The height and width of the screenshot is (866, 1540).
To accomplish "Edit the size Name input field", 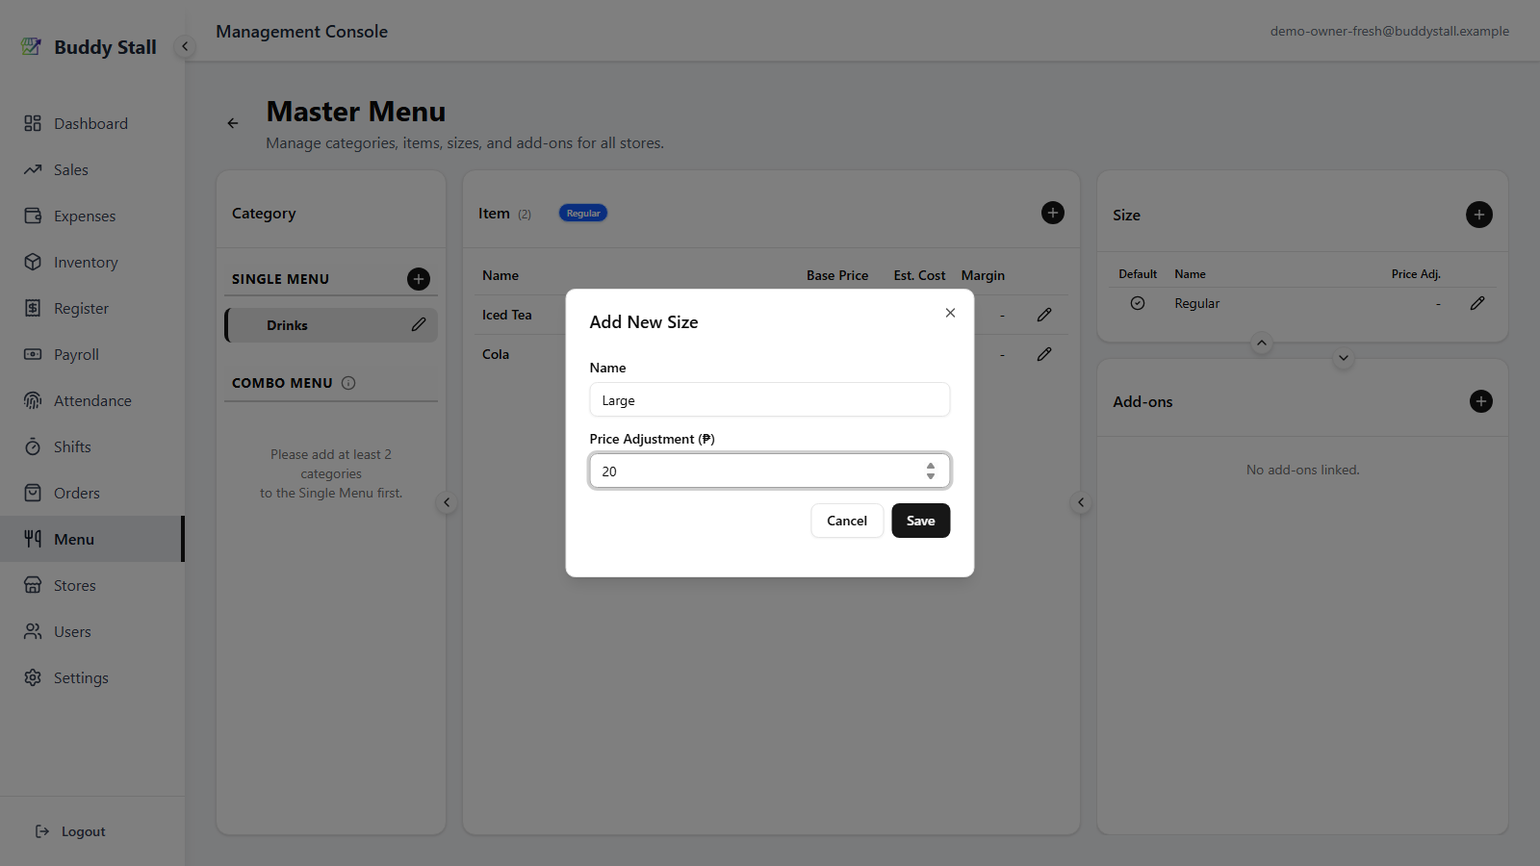I will (x=770, y=399).
